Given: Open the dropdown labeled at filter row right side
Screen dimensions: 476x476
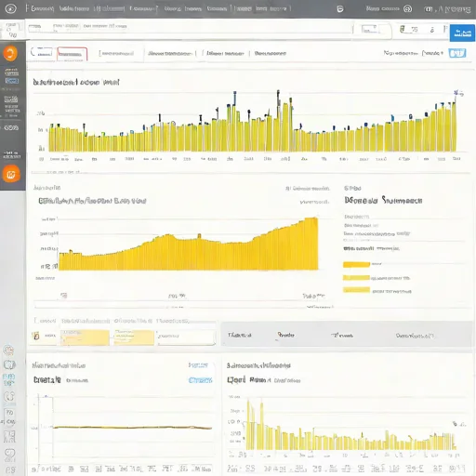Looking at the screenshot, I should [432, 53].
